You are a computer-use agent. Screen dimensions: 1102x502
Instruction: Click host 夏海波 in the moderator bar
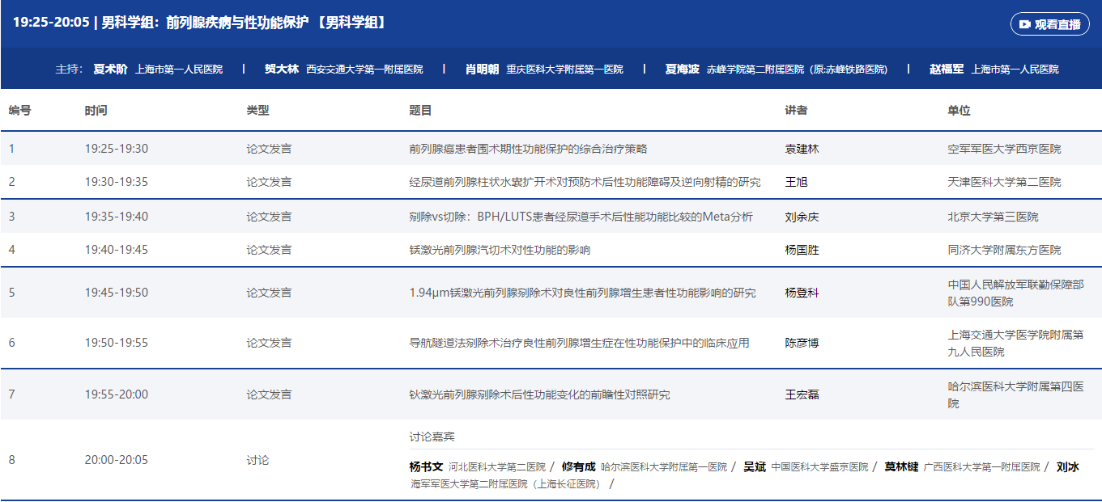(682, 70)
